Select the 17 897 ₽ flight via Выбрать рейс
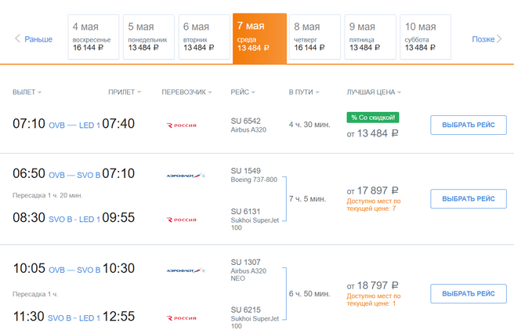 pos(468,199)
